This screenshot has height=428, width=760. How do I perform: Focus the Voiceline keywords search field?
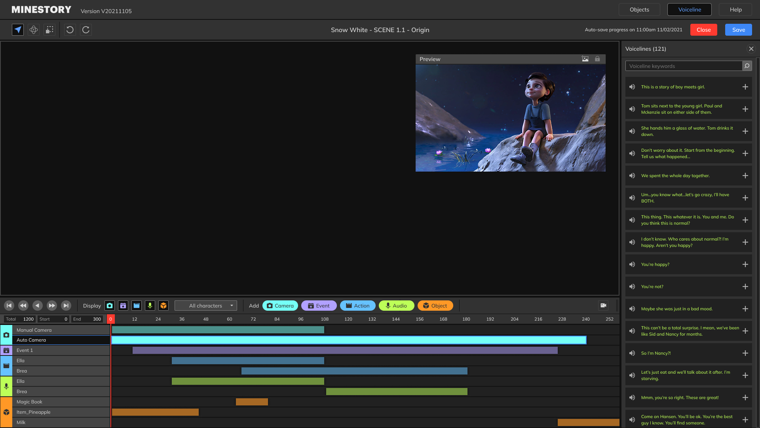[x=684, y=66]
